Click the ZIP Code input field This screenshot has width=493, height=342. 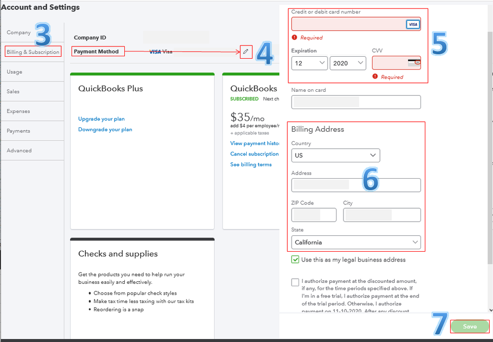pyautogui.click(x=314, y=215)
